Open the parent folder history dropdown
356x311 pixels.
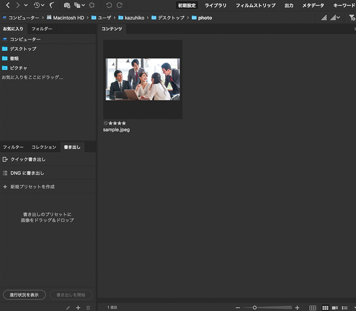26,5
